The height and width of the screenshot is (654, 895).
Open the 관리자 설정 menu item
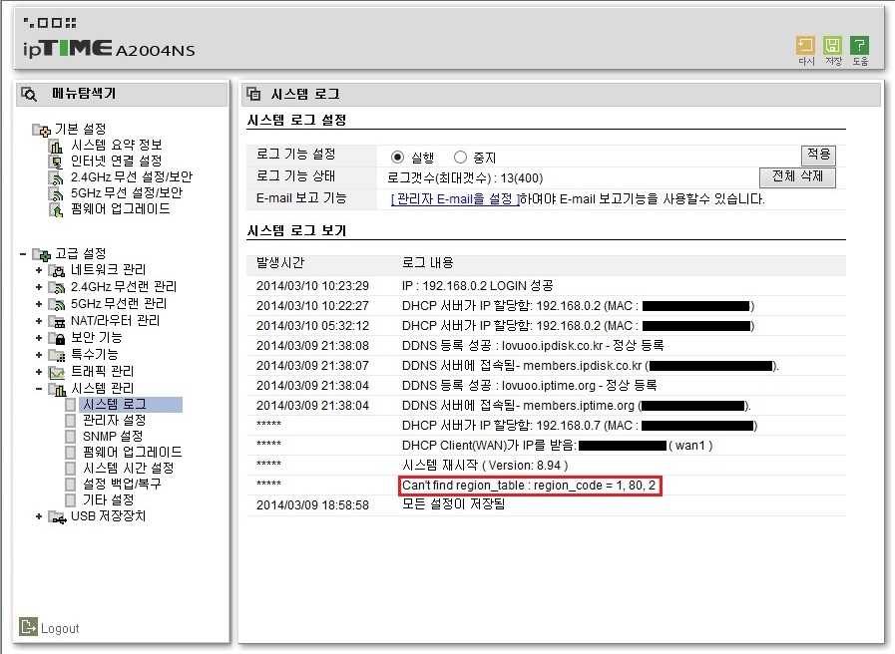pos(114,421)
